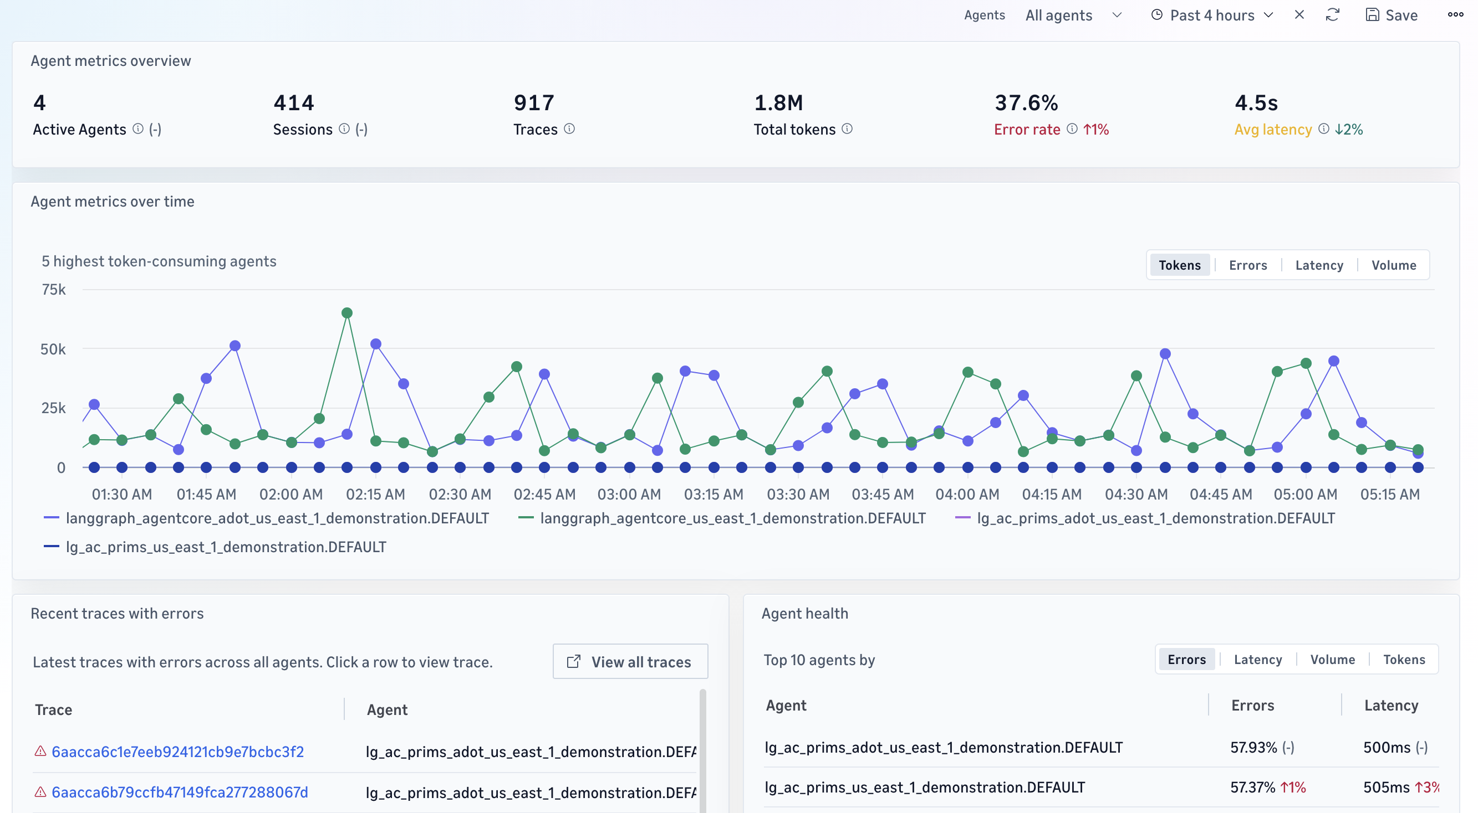
Task: Show info tooltip for Error rate
Action: tap(1072, 129)
